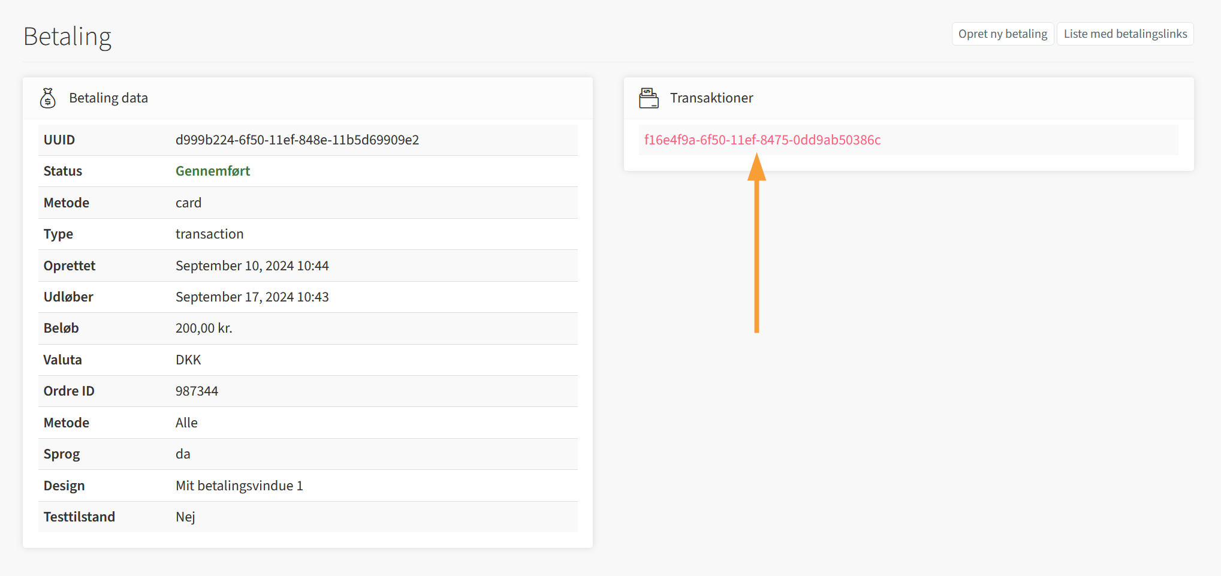The height and width of the screenshot is (576, 1221).
Task: Open the Opret ny betaling button
Action: tap(1003, 34)
